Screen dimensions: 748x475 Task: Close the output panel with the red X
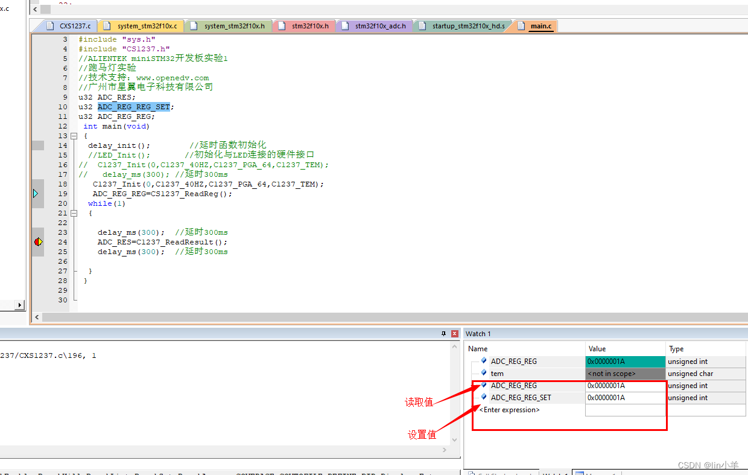click(455, 333)
